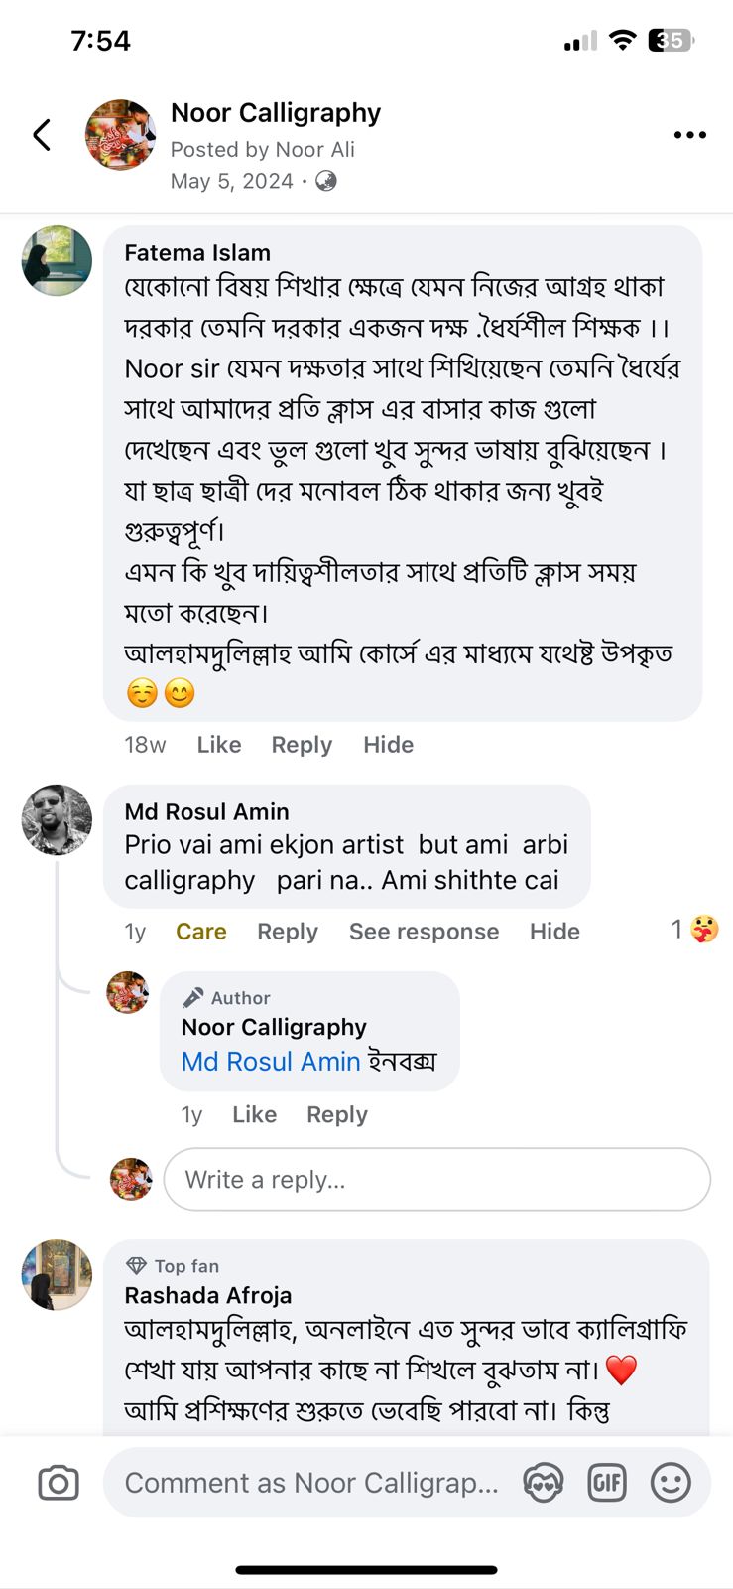Viewport: 733px width, 1589px height.
Task: Toggle Care reaction on Md Rosul Amin's comment
Action: [x=200, y=932]
